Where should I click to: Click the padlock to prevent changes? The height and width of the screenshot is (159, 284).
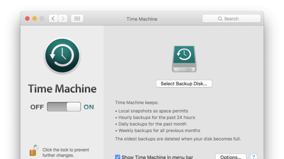coord(34,150)
